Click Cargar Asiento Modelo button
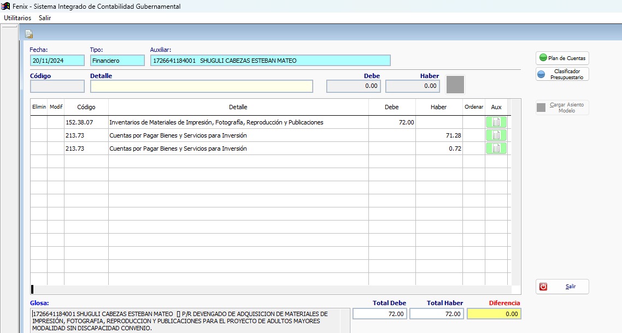Screen dimensions: 622x333 562,108
